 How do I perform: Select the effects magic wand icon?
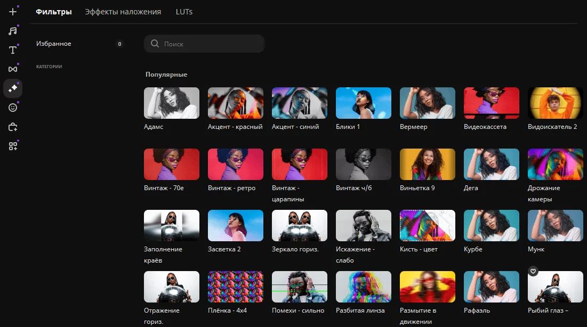pos(13,88)
